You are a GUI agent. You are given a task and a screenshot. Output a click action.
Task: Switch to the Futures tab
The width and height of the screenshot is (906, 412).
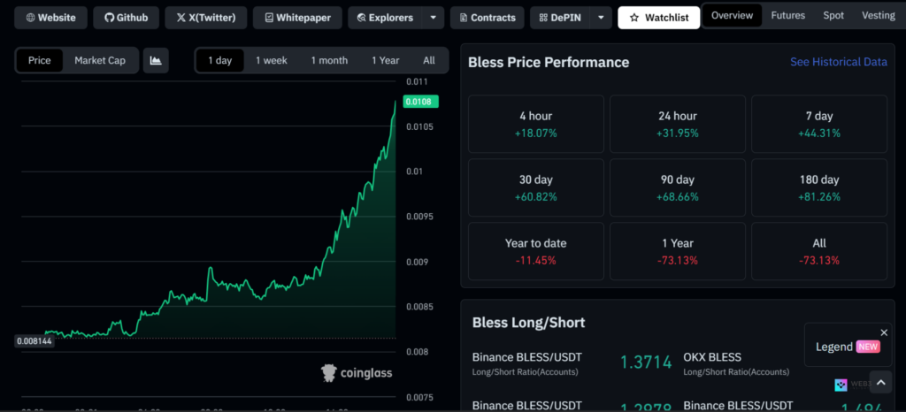(x=788, y=16)
